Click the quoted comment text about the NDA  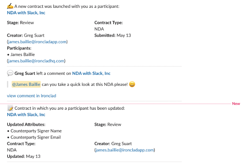(85, 84)
